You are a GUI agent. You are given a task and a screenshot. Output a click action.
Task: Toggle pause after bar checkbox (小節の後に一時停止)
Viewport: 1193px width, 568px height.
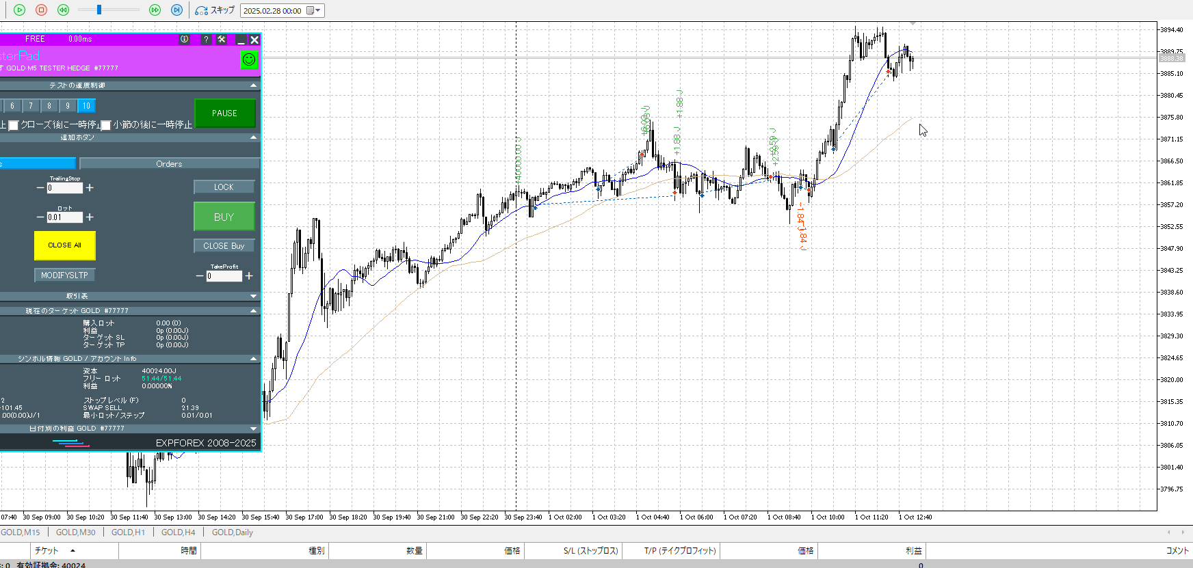106,125
